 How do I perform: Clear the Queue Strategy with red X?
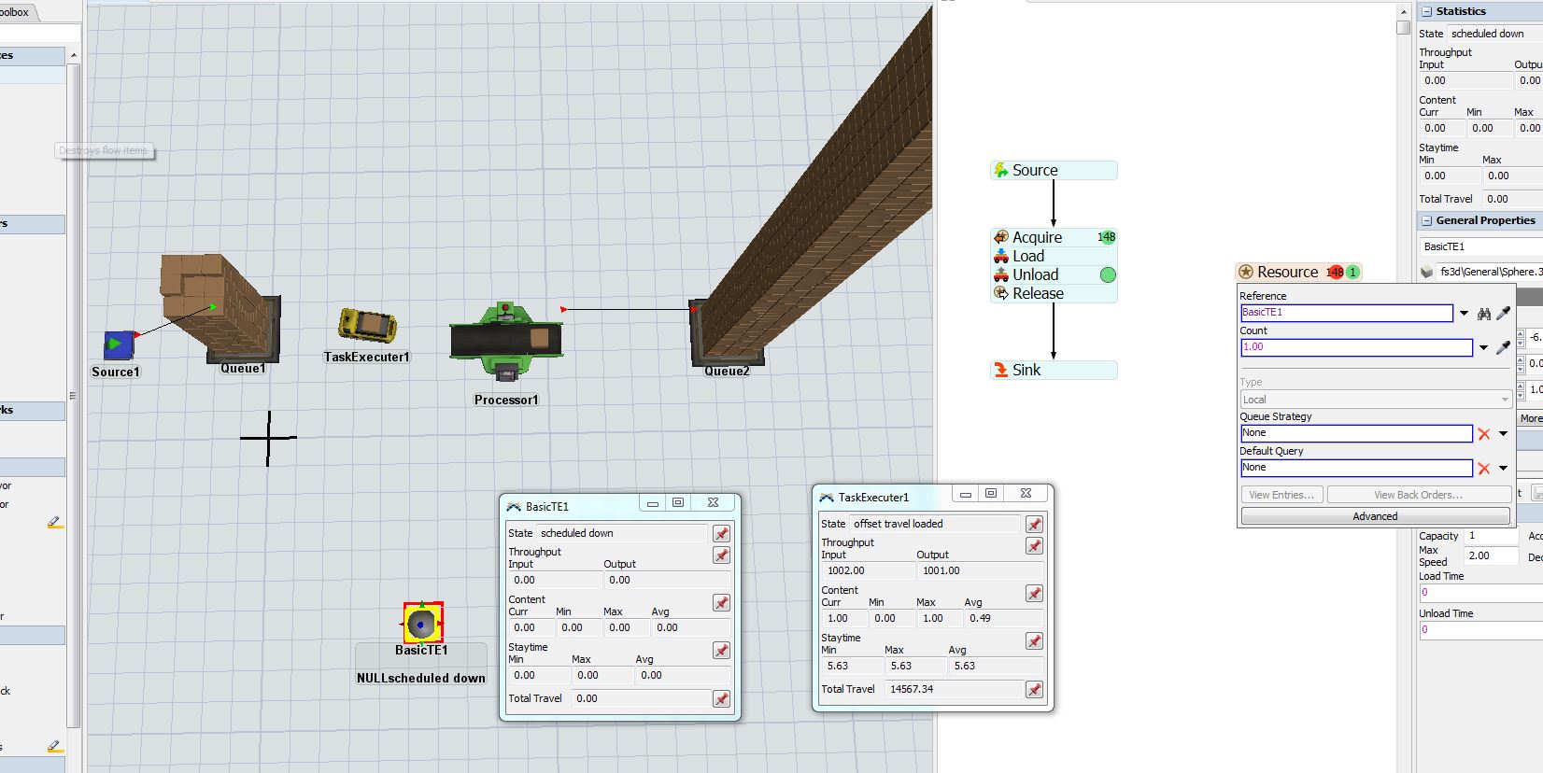[x=1483, y=433]
